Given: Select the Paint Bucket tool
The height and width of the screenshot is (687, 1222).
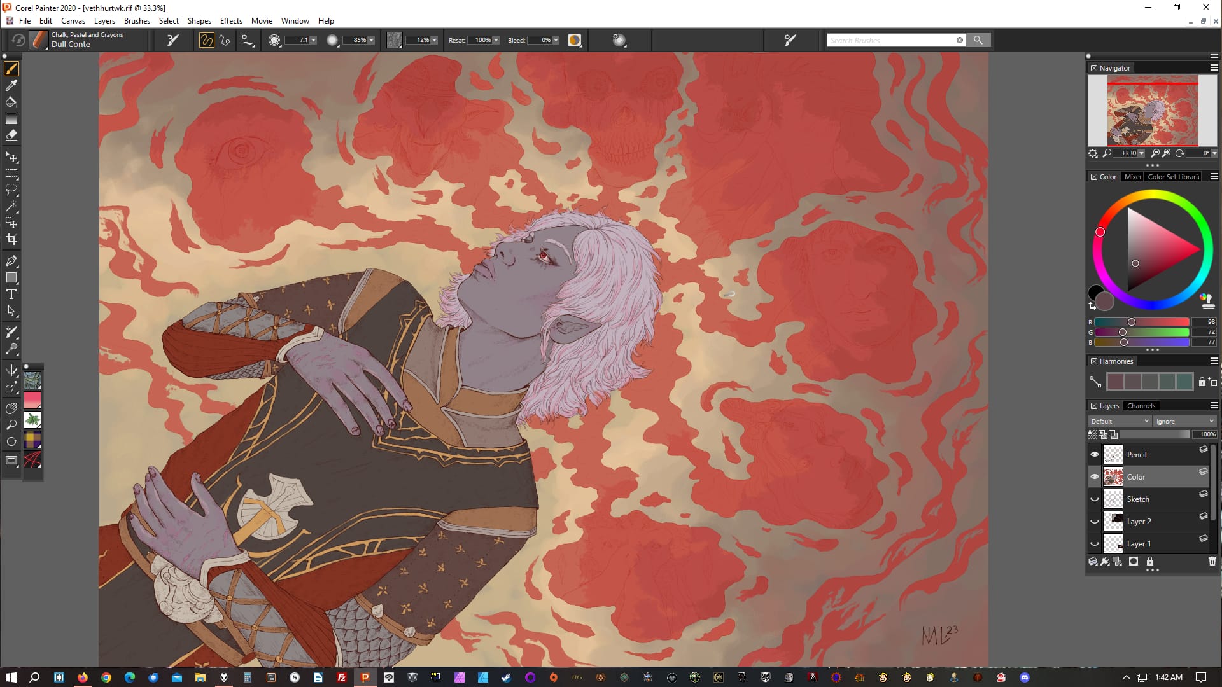Looking at the screenshot, I should point(11,102).
